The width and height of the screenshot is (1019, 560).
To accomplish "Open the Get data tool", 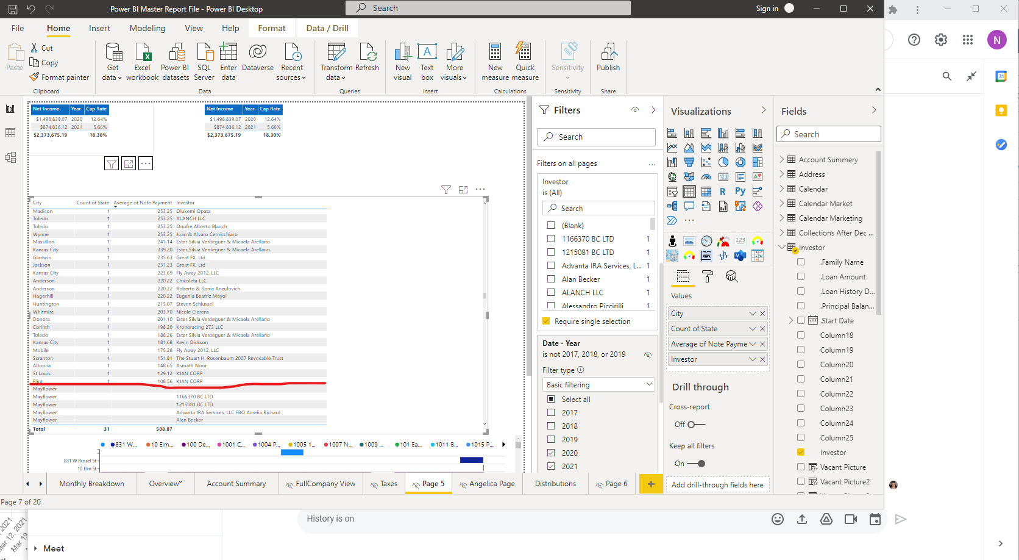I will click(x=113, y=61).
